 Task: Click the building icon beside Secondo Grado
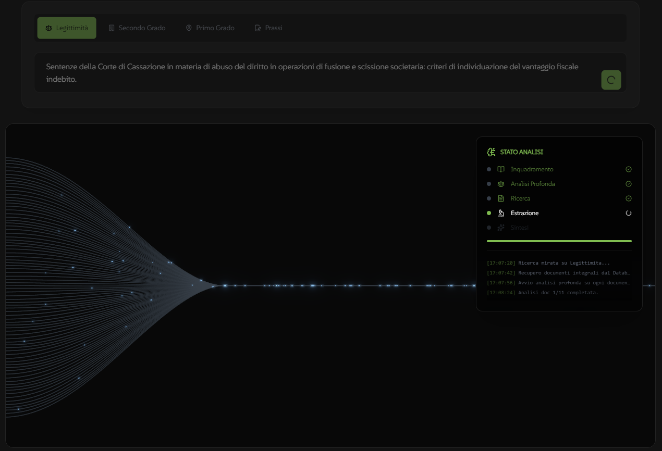(112, 28)
